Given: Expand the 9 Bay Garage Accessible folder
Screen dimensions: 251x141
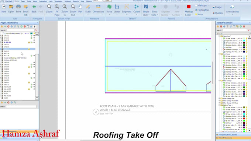Looking at the screenshot, I should [x=219, y=101].
